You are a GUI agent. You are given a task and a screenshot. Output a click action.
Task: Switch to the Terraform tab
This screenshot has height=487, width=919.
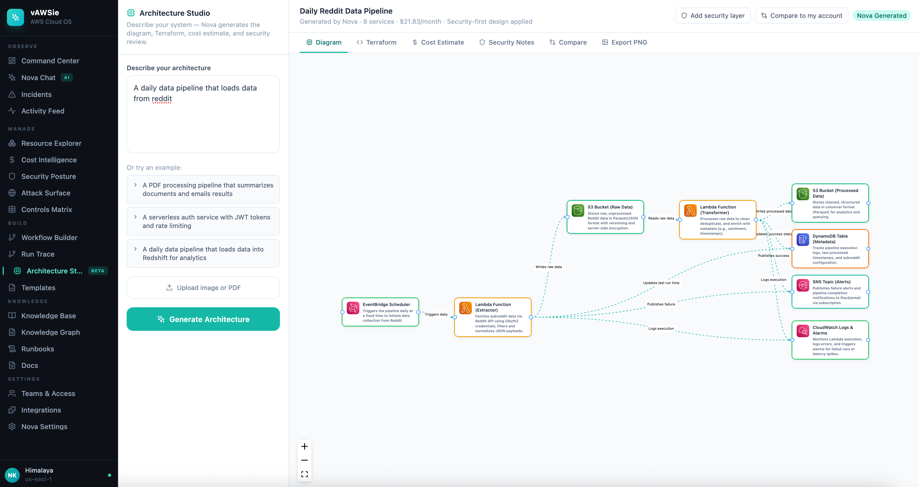(x=376, y=42)
